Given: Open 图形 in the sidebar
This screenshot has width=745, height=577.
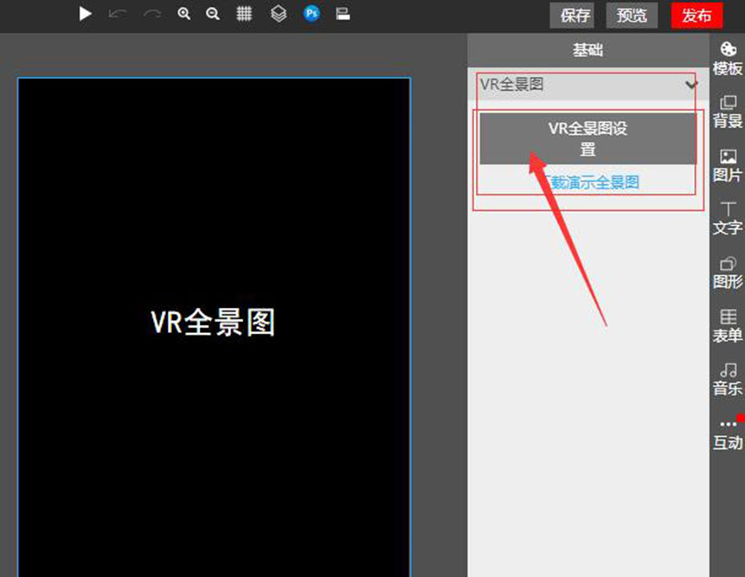Looking at the screenshot, I should pos(728,272).
